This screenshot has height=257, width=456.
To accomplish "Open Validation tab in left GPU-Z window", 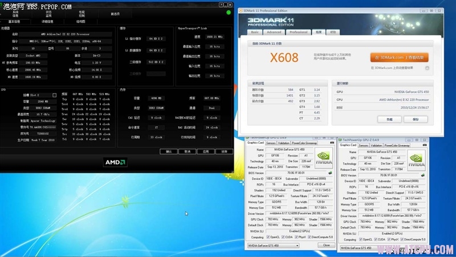I will click(x=283, y=143).
